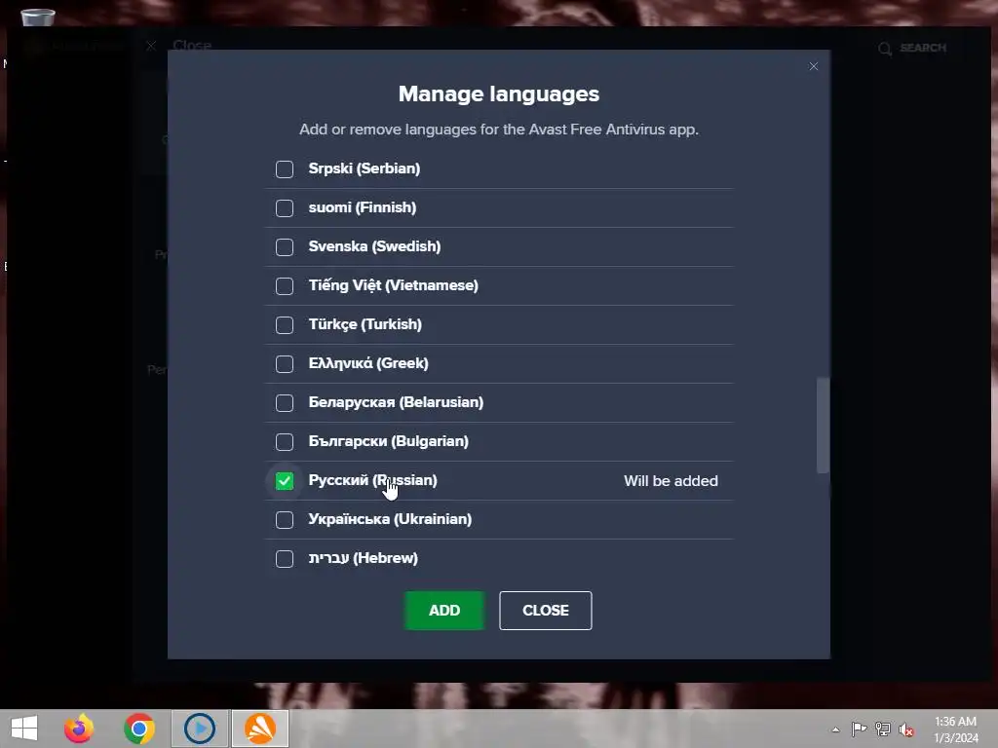The width and height of the screenshot is (998, 748).
Task: Select the Tiếng Việt (Vietnamese) checkbox
Action: (285, 285)
